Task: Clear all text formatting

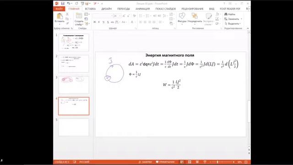Action: point(134,16)
